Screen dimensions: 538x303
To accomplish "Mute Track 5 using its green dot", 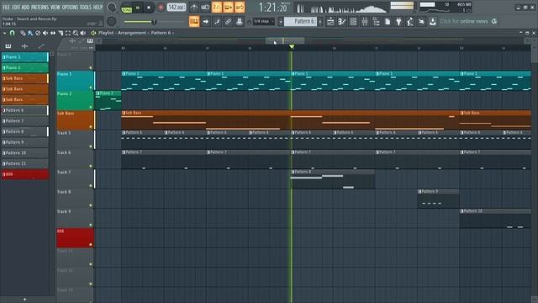I will pyautogui.click(x=91, y=146).
